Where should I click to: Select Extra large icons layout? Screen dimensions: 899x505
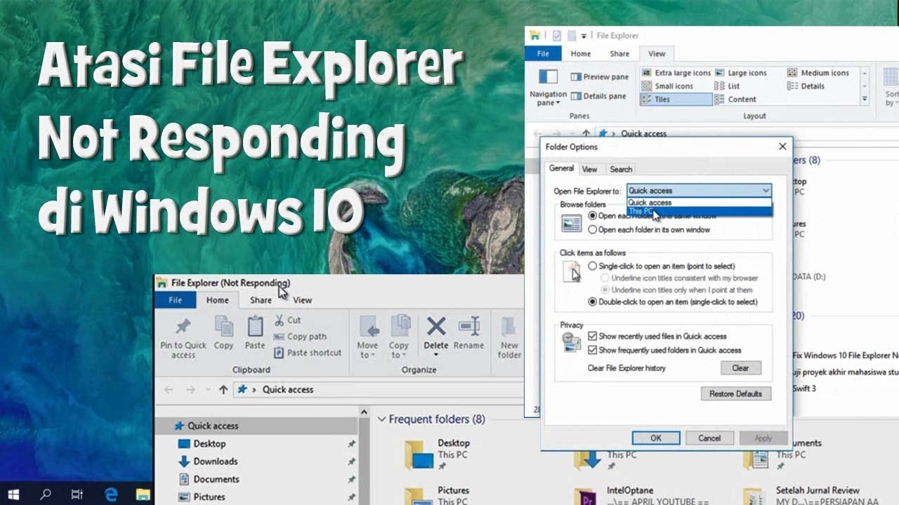point(676,72)
